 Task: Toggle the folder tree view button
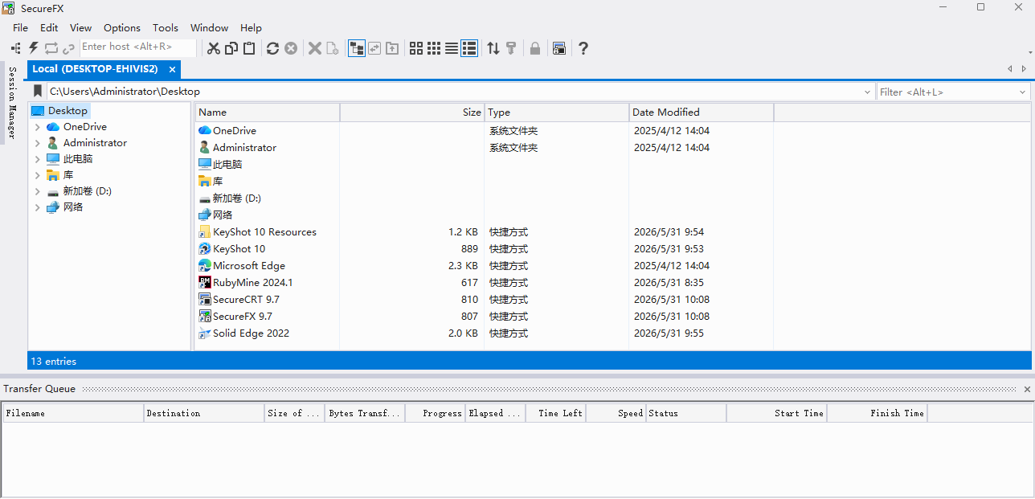click(357, 48)
